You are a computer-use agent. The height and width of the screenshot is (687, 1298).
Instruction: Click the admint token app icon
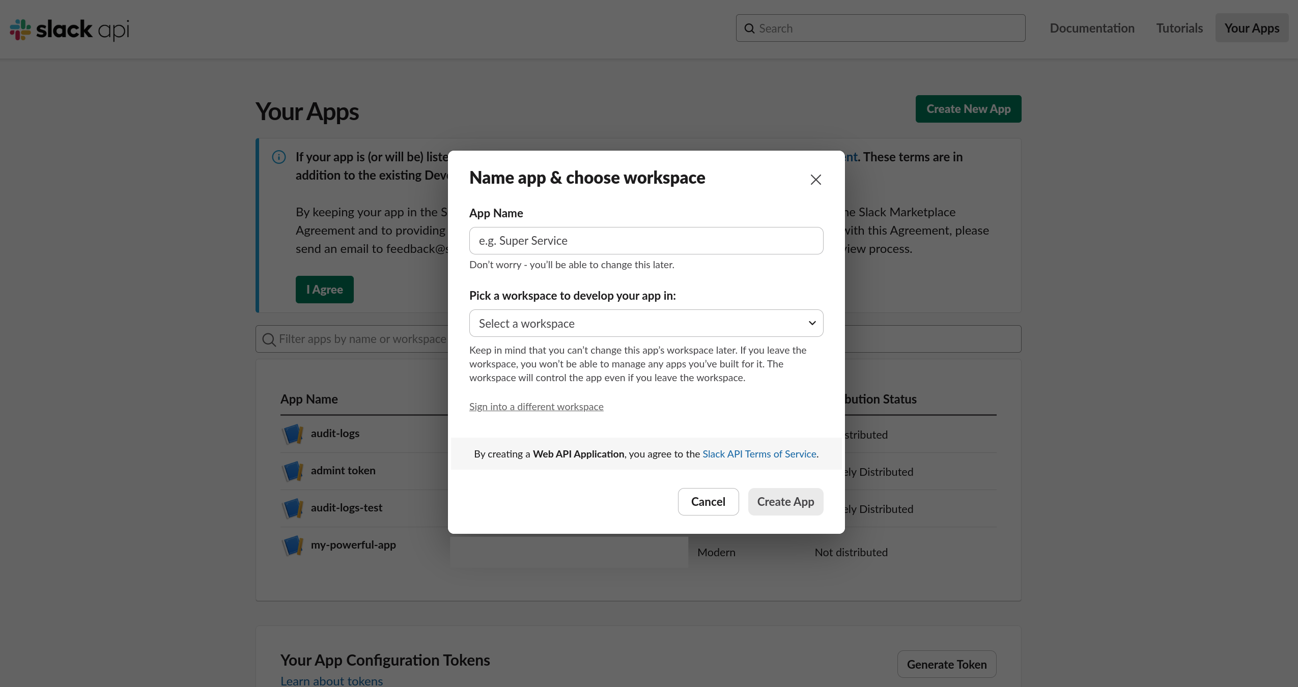pyautogui.click(x=293, y=471)
